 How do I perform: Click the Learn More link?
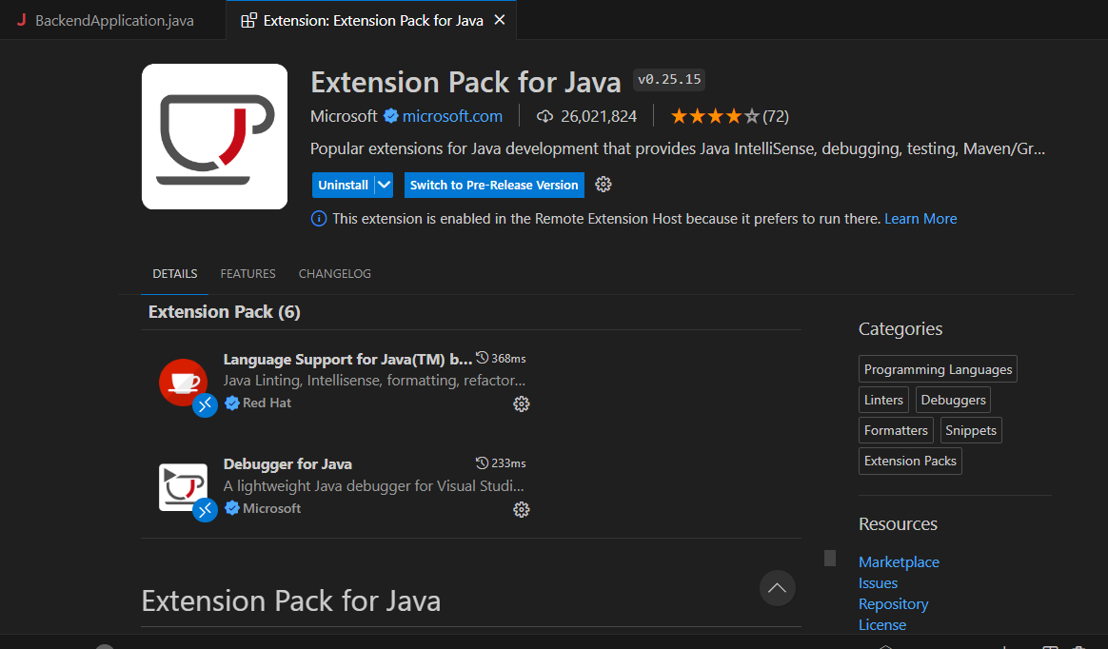920,219
